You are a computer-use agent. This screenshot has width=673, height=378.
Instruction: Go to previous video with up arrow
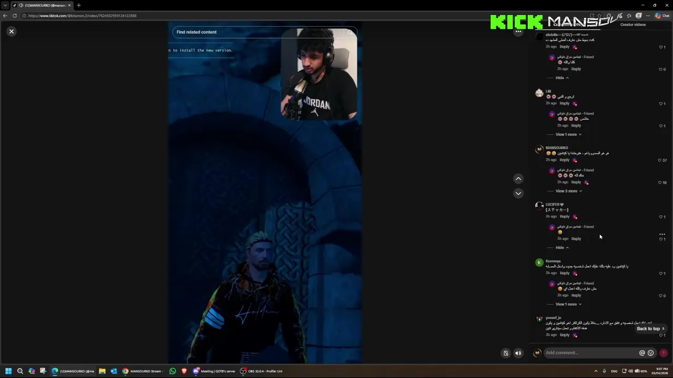(518, 178)
